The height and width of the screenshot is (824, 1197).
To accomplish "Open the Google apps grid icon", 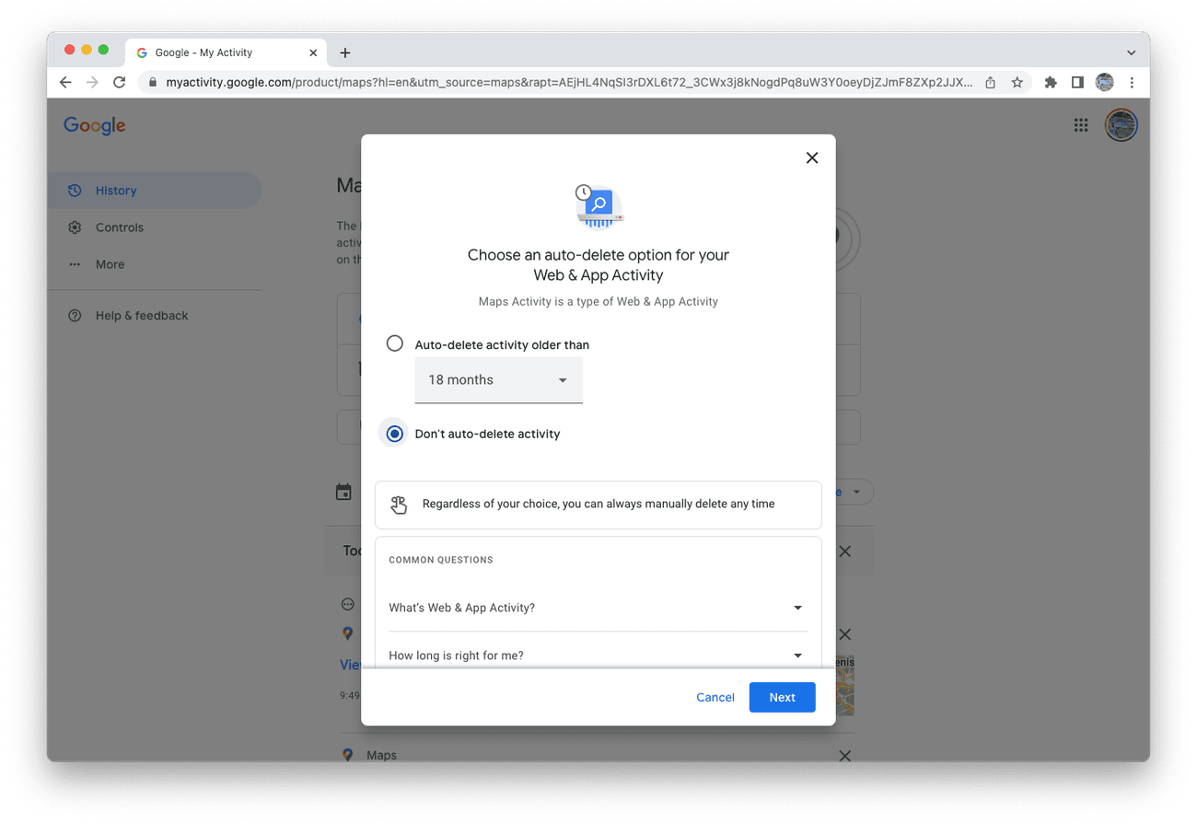I will click(1081, 125).
